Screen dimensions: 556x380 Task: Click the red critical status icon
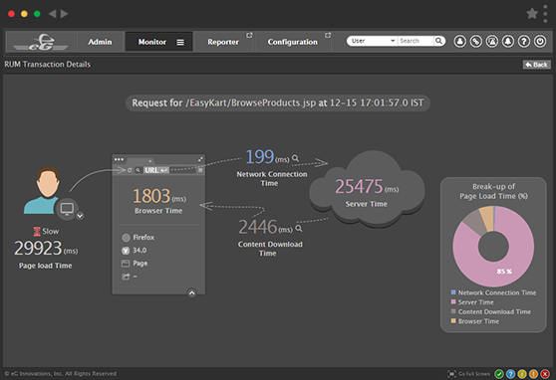coord(545,374)
